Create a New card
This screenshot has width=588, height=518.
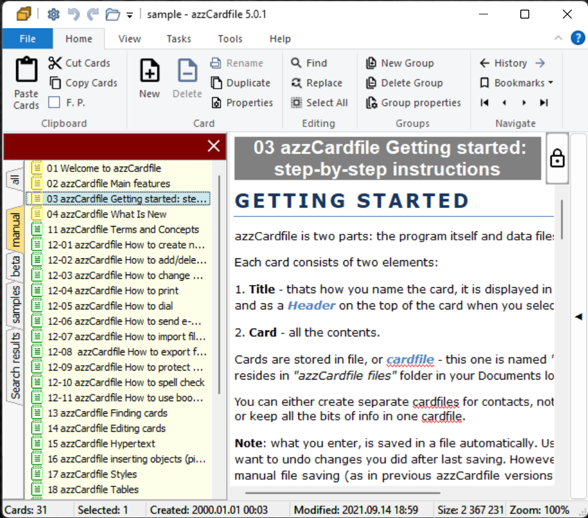150,78
